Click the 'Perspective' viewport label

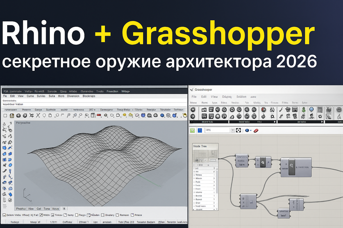click(x=23, y=123)
